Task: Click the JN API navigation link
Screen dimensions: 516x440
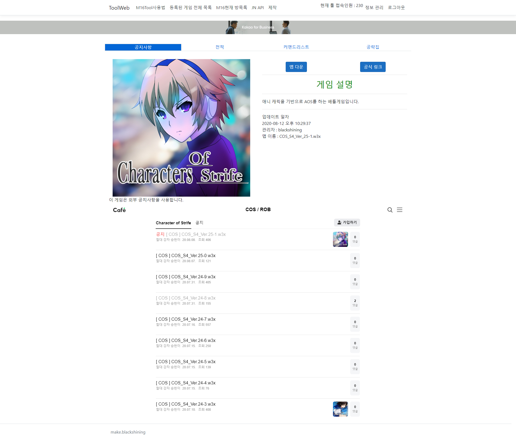Action: coord(257,8)
